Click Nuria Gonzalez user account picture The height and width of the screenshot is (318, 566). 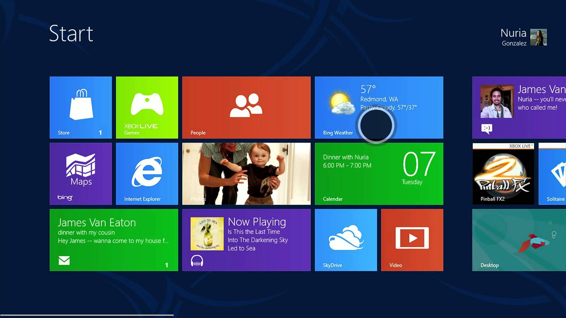538,37
